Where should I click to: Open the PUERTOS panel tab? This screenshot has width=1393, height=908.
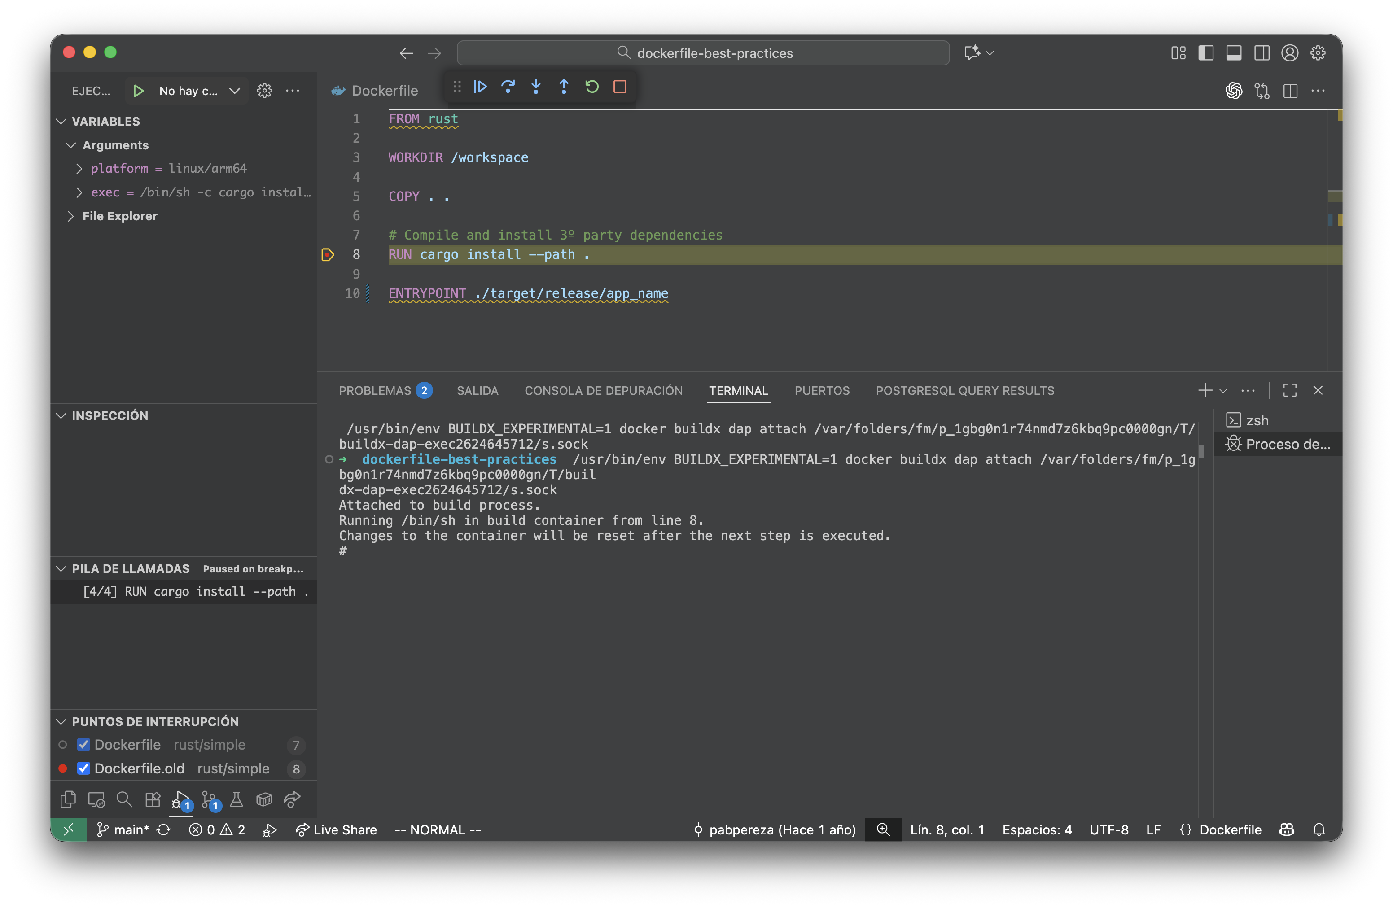tap(822, 390)
